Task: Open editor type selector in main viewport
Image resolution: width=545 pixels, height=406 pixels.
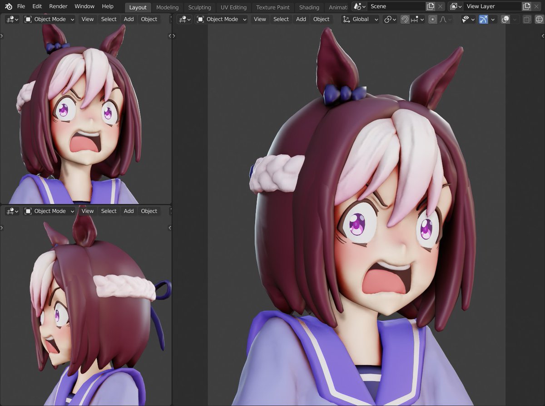Action: [184, 19]
